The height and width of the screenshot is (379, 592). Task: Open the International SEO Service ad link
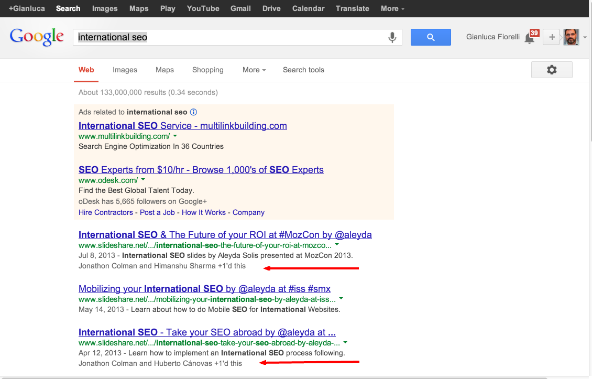(x=182, y=126)
